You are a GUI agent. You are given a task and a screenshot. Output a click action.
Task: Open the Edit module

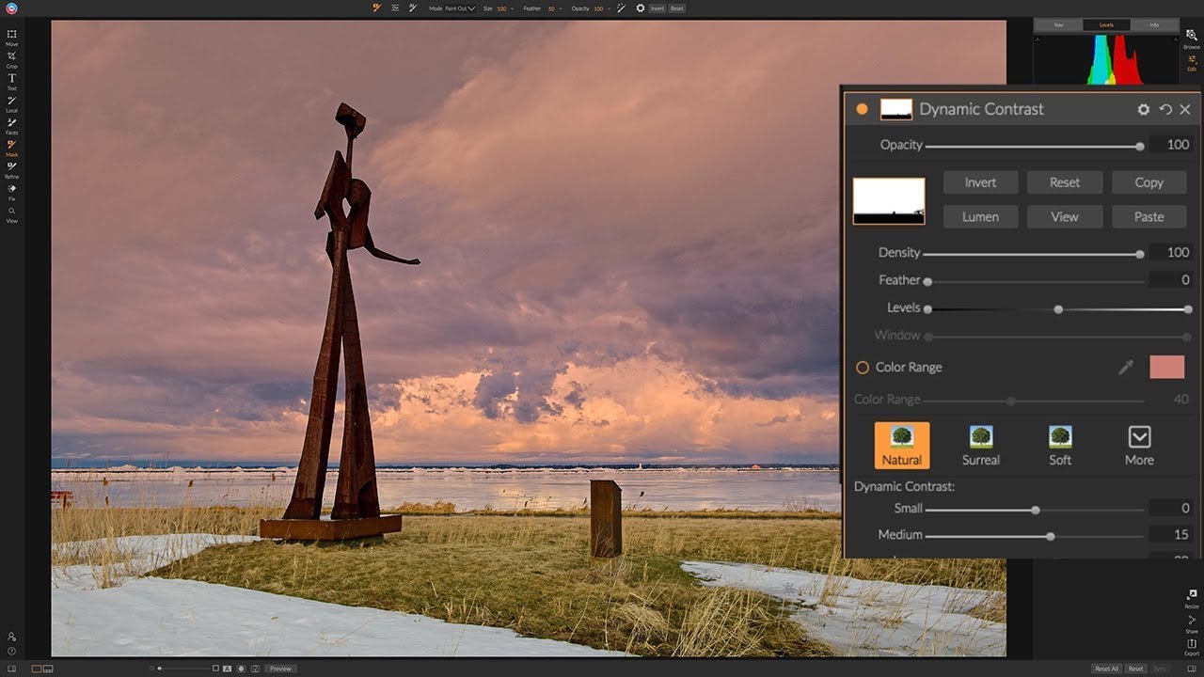[1192, 62]
